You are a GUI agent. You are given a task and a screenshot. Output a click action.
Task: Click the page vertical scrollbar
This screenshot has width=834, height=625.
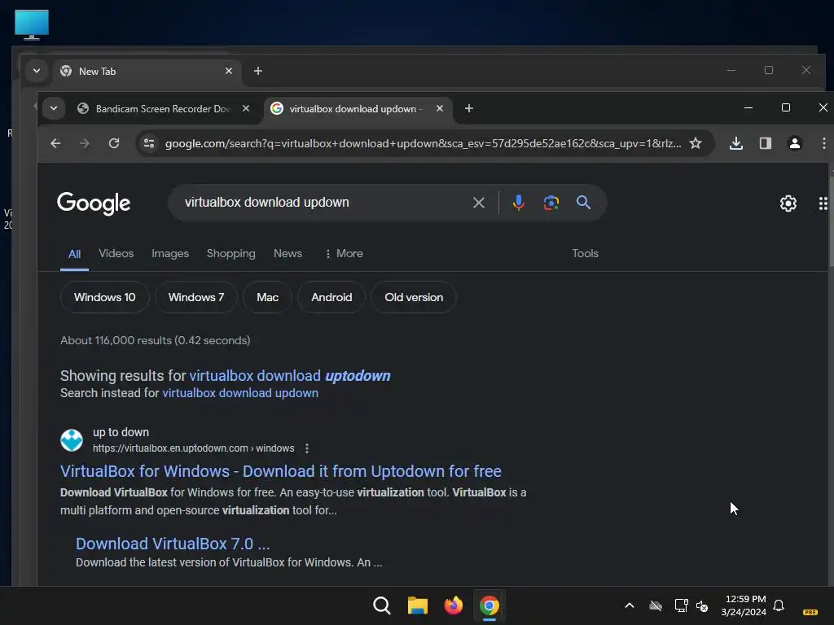(831, 221)
